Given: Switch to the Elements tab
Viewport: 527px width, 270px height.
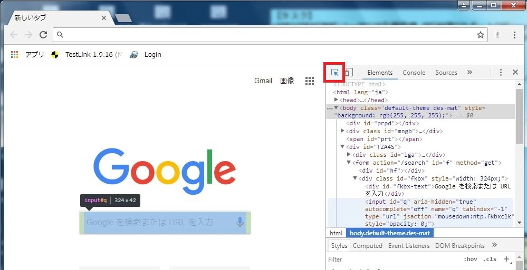Looking at the screenshot, I should tap(380, 73).
